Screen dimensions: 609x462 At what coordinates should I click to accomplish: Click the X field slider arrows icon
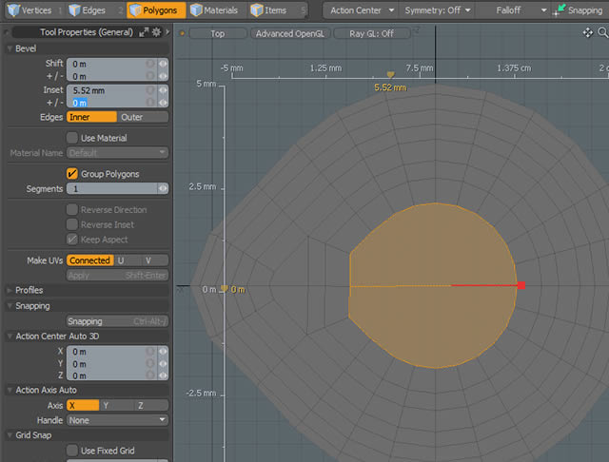(163, 352)
